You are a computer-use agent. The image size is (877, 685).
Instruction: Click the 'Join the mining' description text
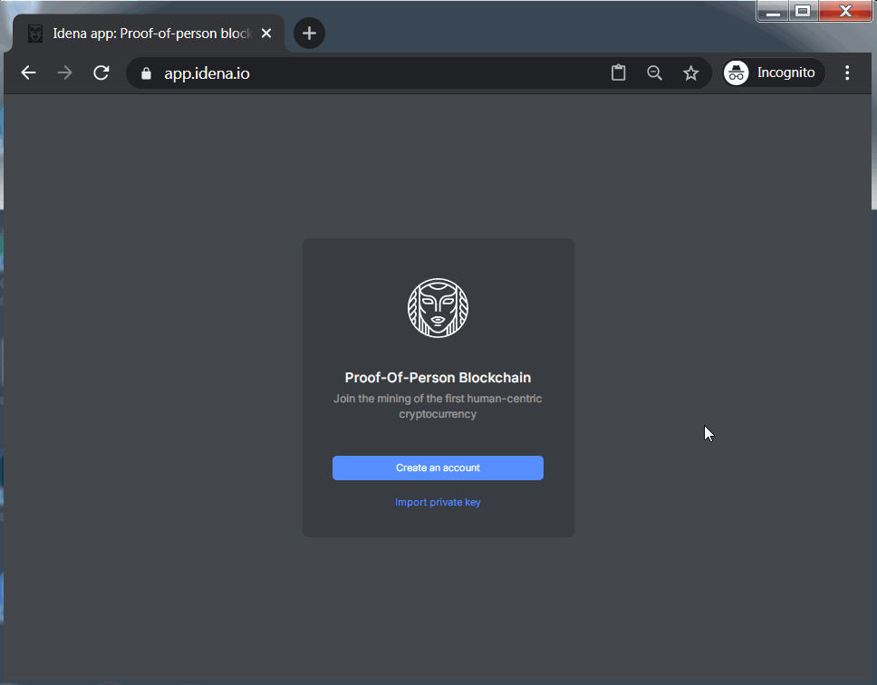(438, 407)
